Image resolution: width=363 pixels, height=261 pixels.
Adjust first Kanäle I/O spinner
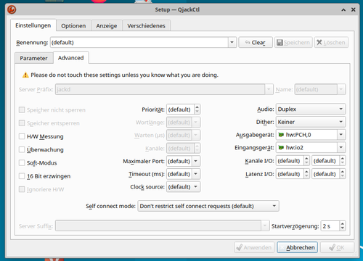(x=306, y=161)
